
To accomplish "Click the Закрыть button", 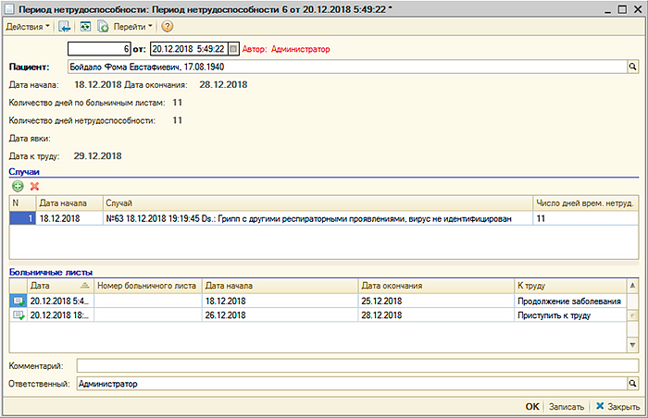I will (617, 406).
